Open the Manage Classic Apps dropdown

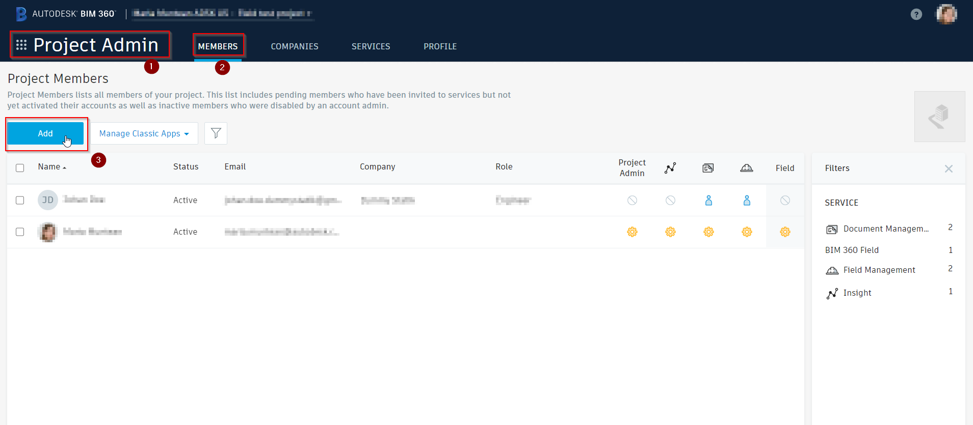tap(144, 133)
